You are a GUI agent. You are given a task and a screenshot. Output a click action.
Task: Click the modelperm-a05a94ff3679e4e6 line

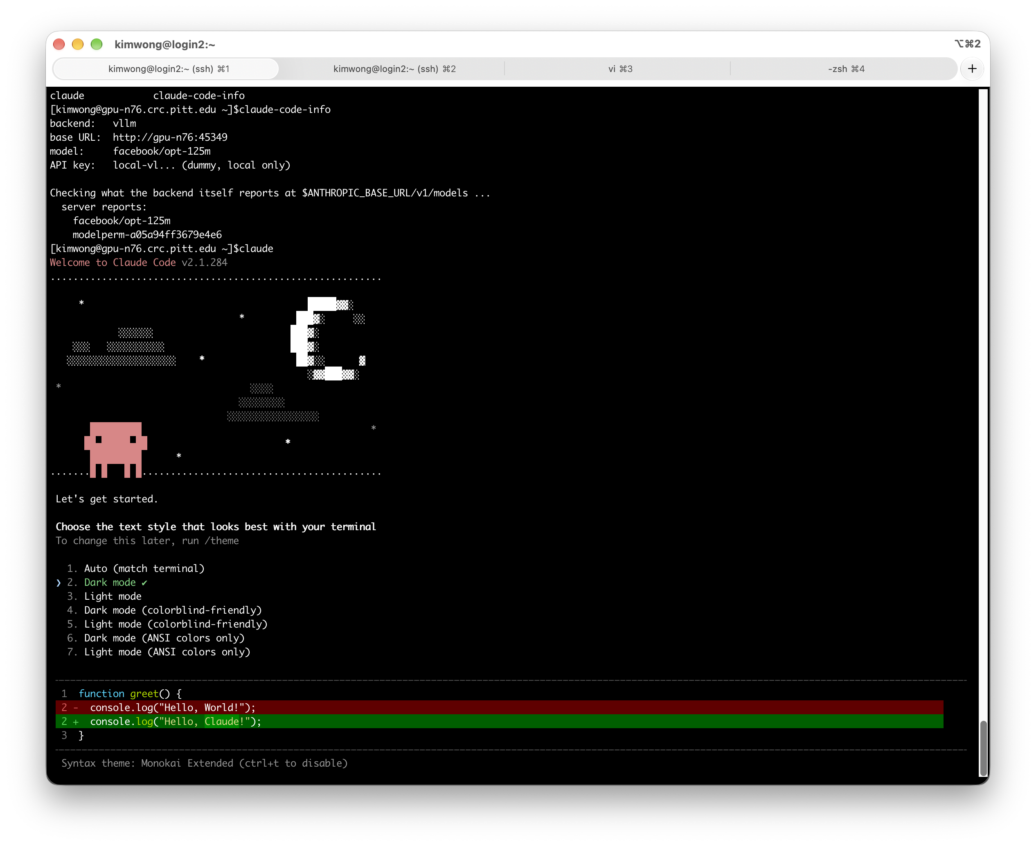click(147, 234)
